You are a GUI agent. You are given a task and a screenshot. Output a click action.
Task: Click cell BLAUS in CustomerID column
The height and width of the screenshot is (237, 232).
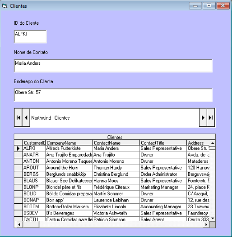(34, 181)
